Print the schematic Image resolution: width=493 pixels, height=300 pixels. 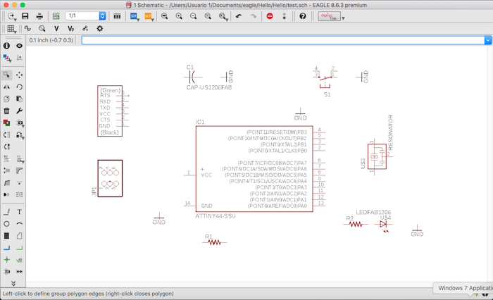(39, 16)
